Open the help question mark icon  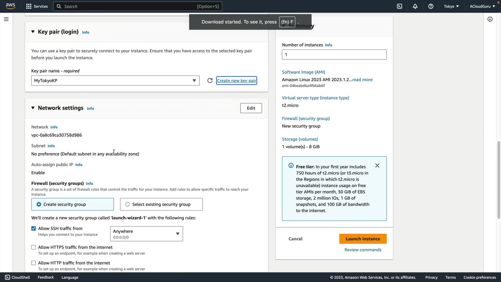431,6
